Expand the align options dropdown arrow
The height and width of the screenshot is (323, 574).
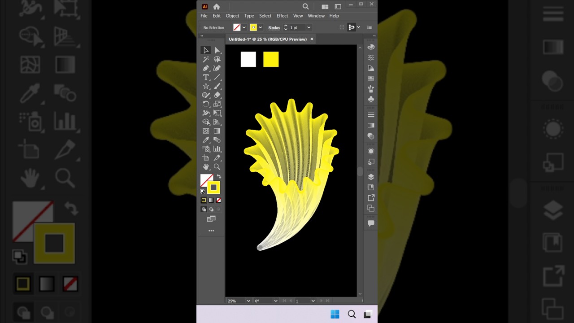point(358,27)
